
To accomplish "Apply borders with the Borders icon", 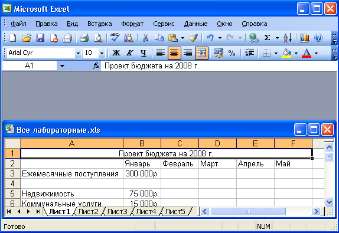I will 266,53.
